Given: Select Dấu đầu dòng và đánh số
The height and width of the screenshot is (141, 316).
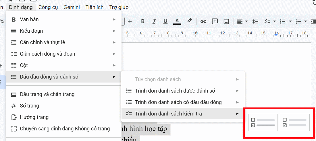Looking at the screenshot, I should point(64,77).
